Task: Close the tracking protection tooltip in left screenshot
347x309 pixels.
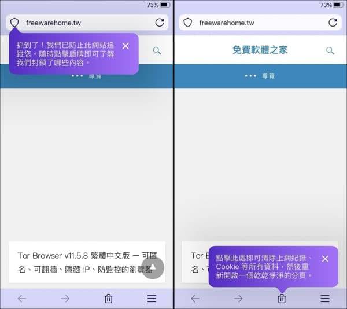Action: coord(125,46)
